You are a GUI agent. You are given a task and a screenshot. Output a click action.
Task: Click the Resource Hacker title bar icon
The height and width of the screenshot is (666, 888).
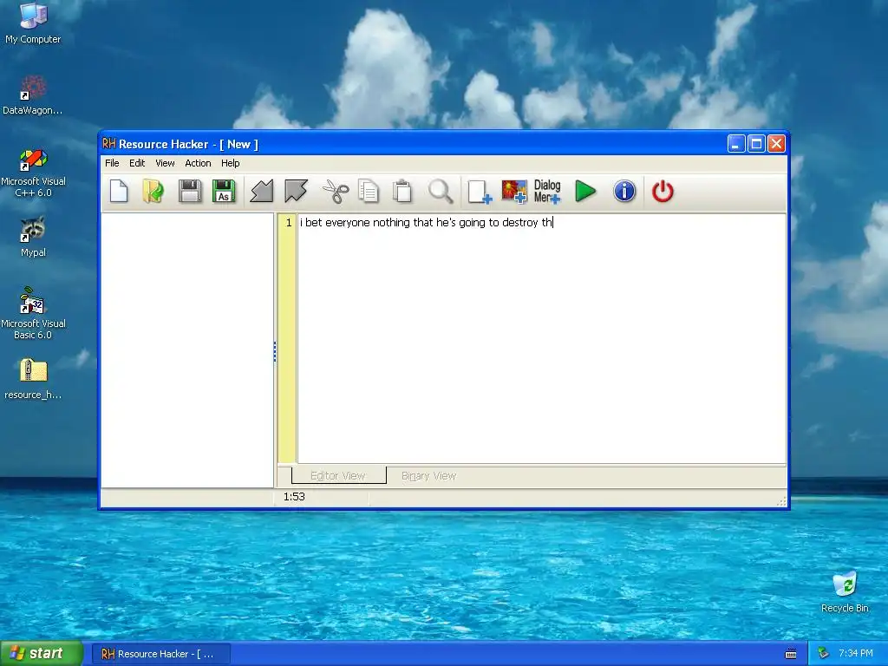[x=109, y=144]
